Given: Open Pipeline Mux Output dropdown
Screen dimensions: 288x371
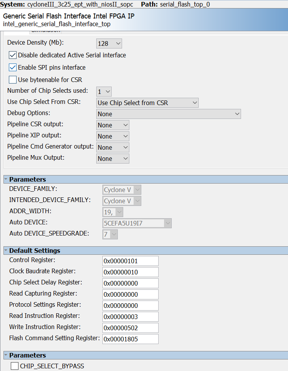Looking at the screenshot, I should 112,159.
